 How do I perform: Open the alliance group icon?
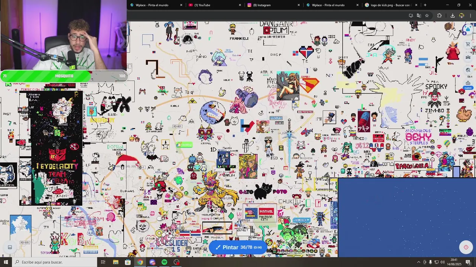click(468, 57)
